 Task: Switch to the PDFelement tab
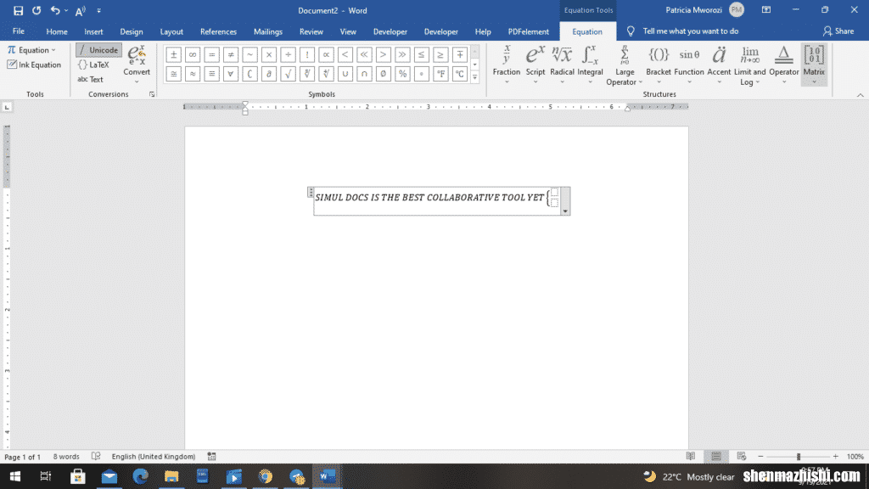pos(528,31)
